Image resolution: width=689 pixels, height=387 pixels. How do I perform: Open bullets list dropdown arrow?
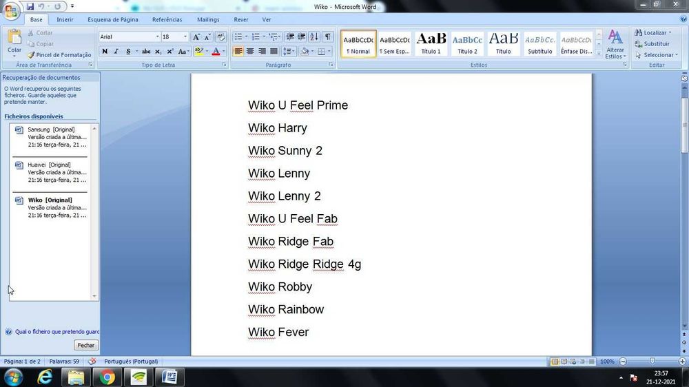[246, 37]
